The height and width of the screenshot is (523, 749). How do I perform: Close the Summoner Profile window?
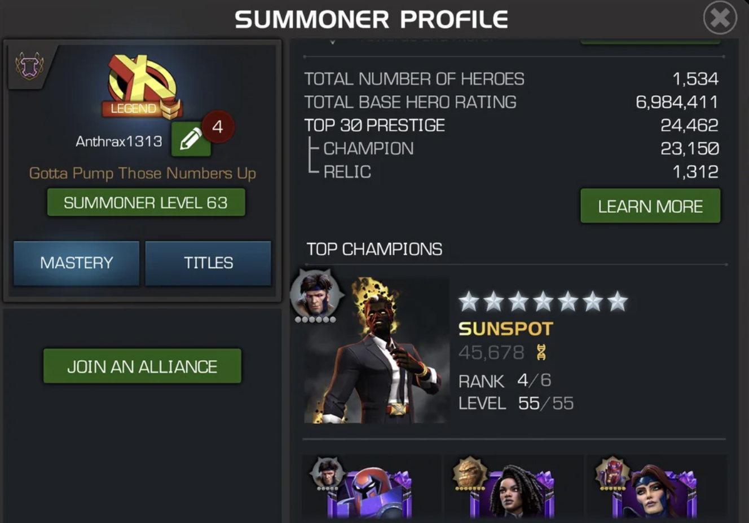tap(720, 17)
